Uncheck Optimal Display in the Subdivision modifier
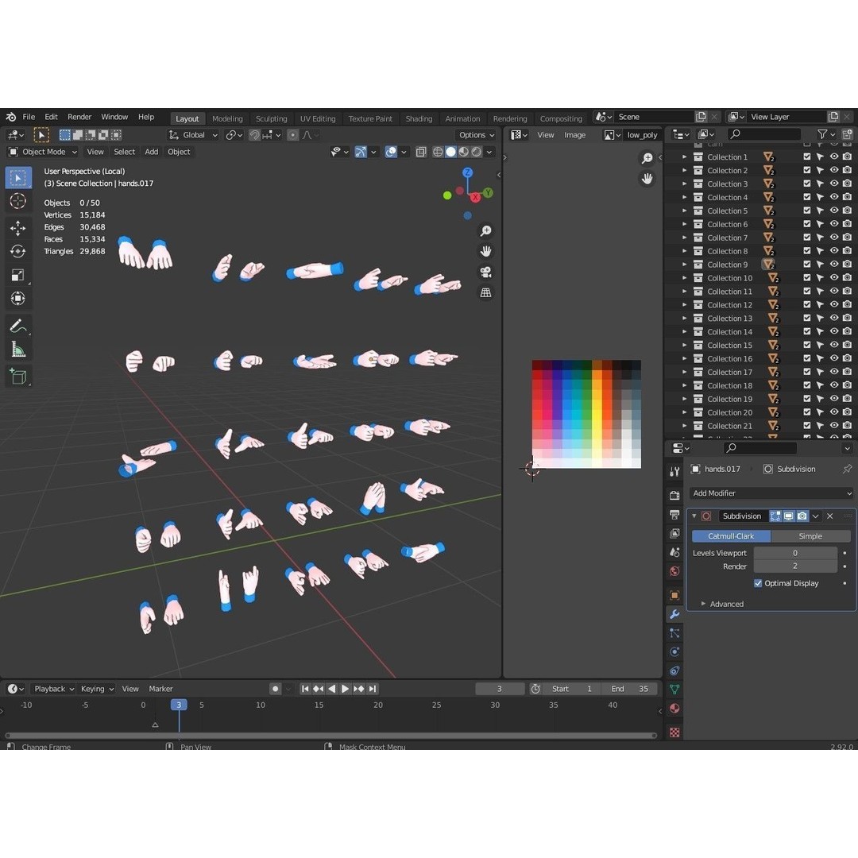 coord(758,583)
